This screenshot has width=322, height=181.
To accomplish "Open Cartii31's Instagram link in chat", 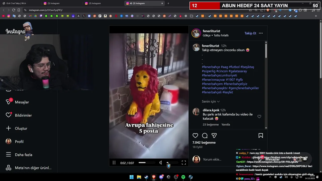I will (x=273, y=162).
